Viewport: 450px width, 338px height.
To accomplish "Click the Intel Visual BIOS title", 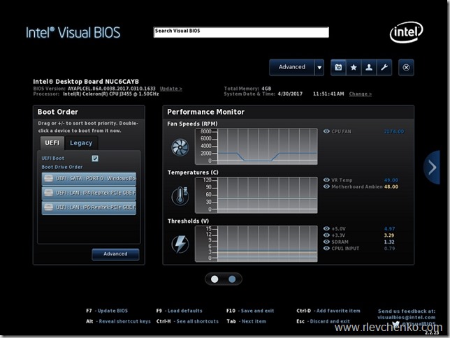I will [73, 32].
